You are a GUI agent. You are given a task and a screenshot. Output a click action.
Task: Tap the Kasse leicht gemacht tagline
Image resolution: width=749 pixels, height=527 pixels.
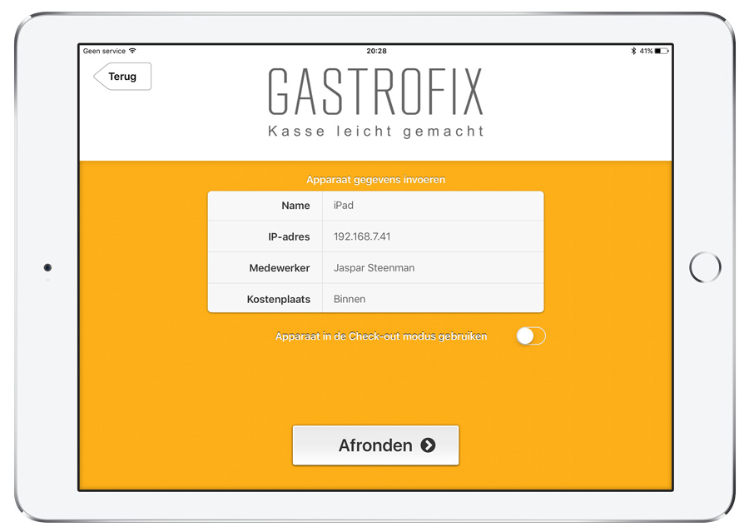(x=375, y=132)
